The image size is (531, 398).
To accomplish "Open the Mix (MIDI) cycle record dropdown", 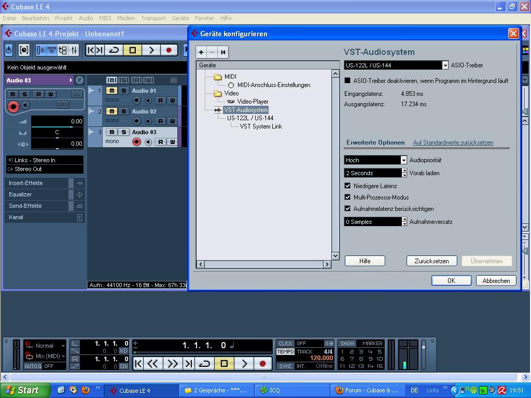I will (45, 356).
